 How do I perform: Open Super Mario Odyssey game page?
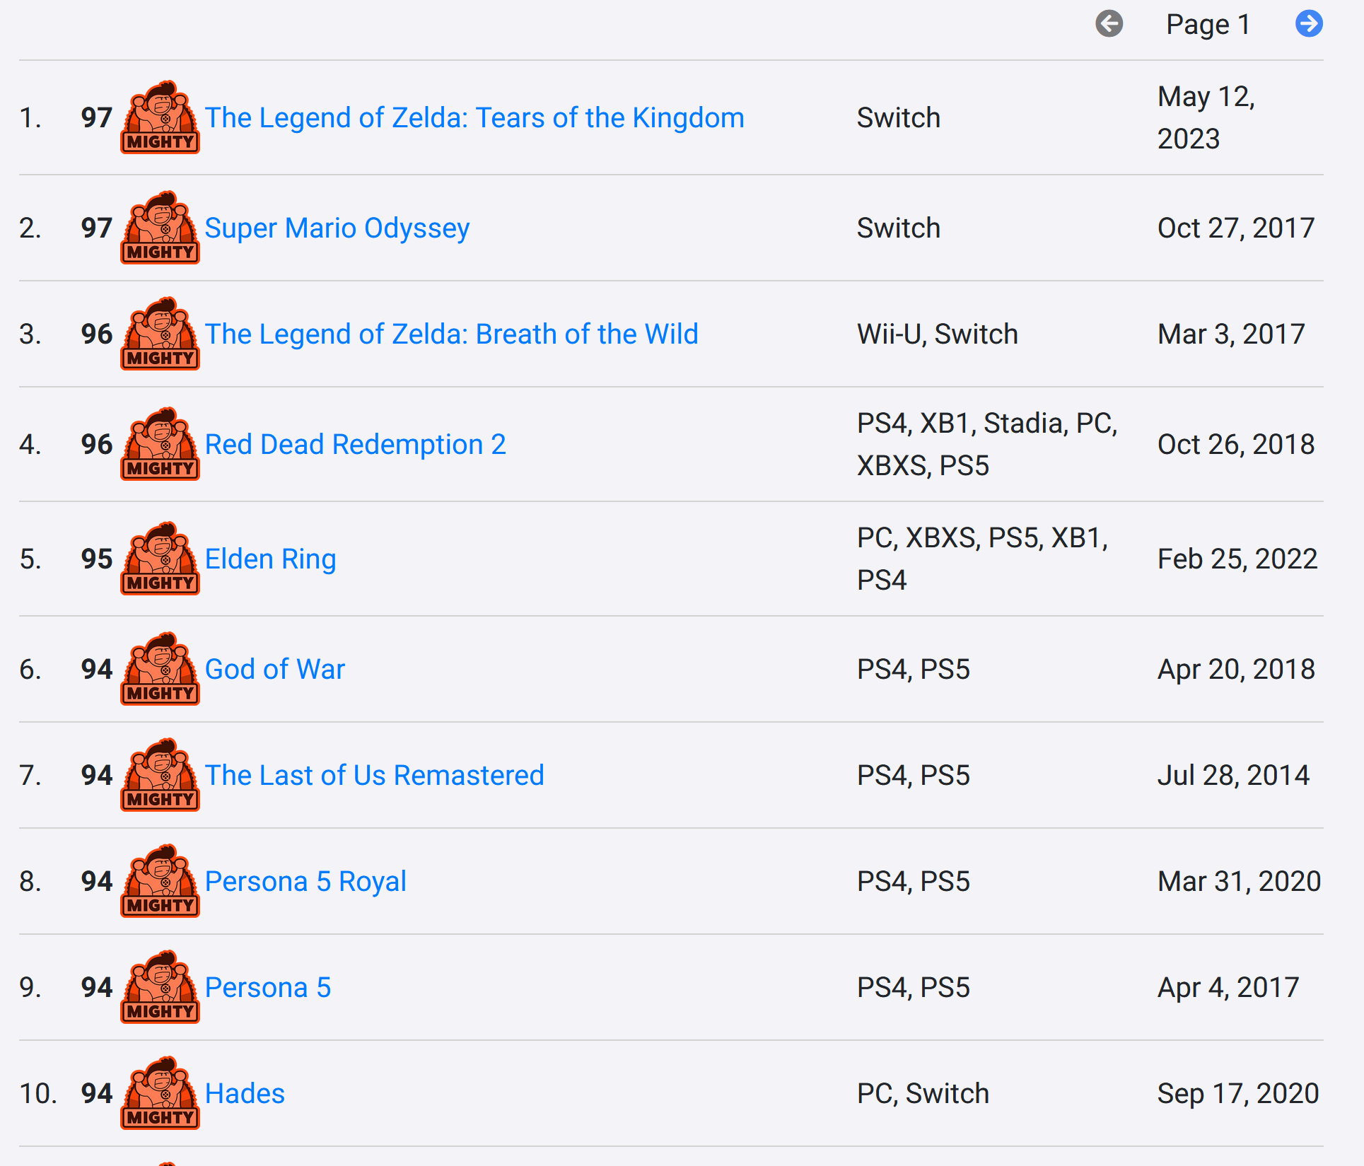point(337,228)
